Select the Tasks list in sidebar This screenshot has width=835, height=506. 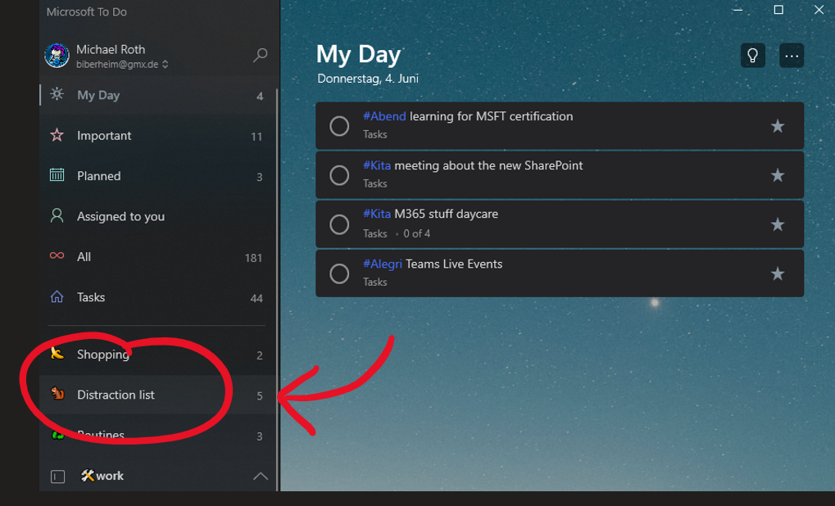pyautogui.click(x=158, y=297)
